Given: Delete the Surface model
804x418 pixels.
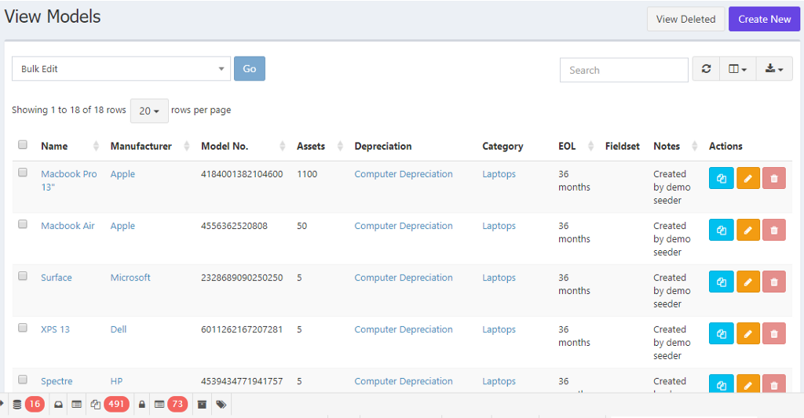Looking at the screenshot, I should [x=774, y=282].
